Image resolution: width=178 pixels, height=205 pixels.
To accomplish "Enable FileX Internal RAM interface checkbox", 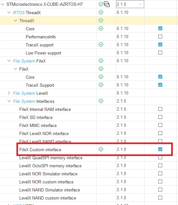I will [x=160, y=109].
